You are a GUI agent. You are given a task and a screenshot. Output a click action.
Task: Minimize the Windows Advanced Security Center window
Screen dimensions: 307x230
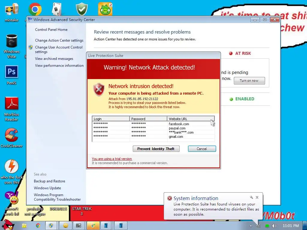255,20
